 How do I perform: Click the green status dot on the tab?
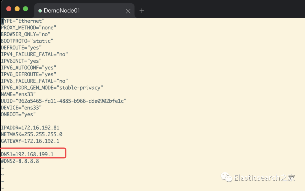(x=40, y=11)
